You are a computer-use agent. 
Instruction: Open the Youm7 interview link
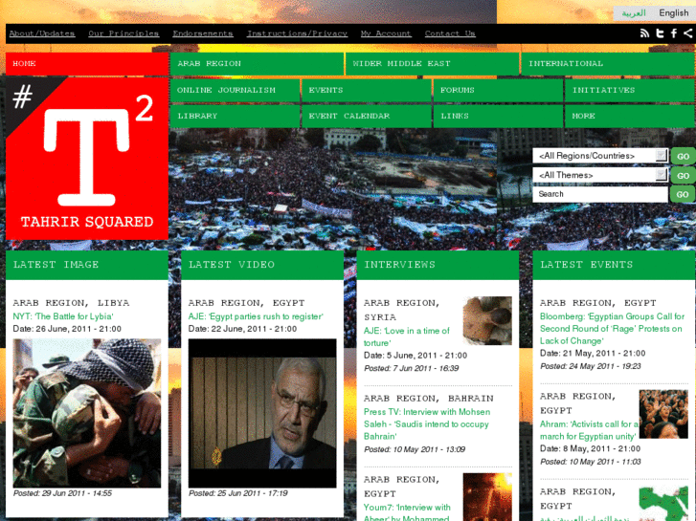pos(407,512)
